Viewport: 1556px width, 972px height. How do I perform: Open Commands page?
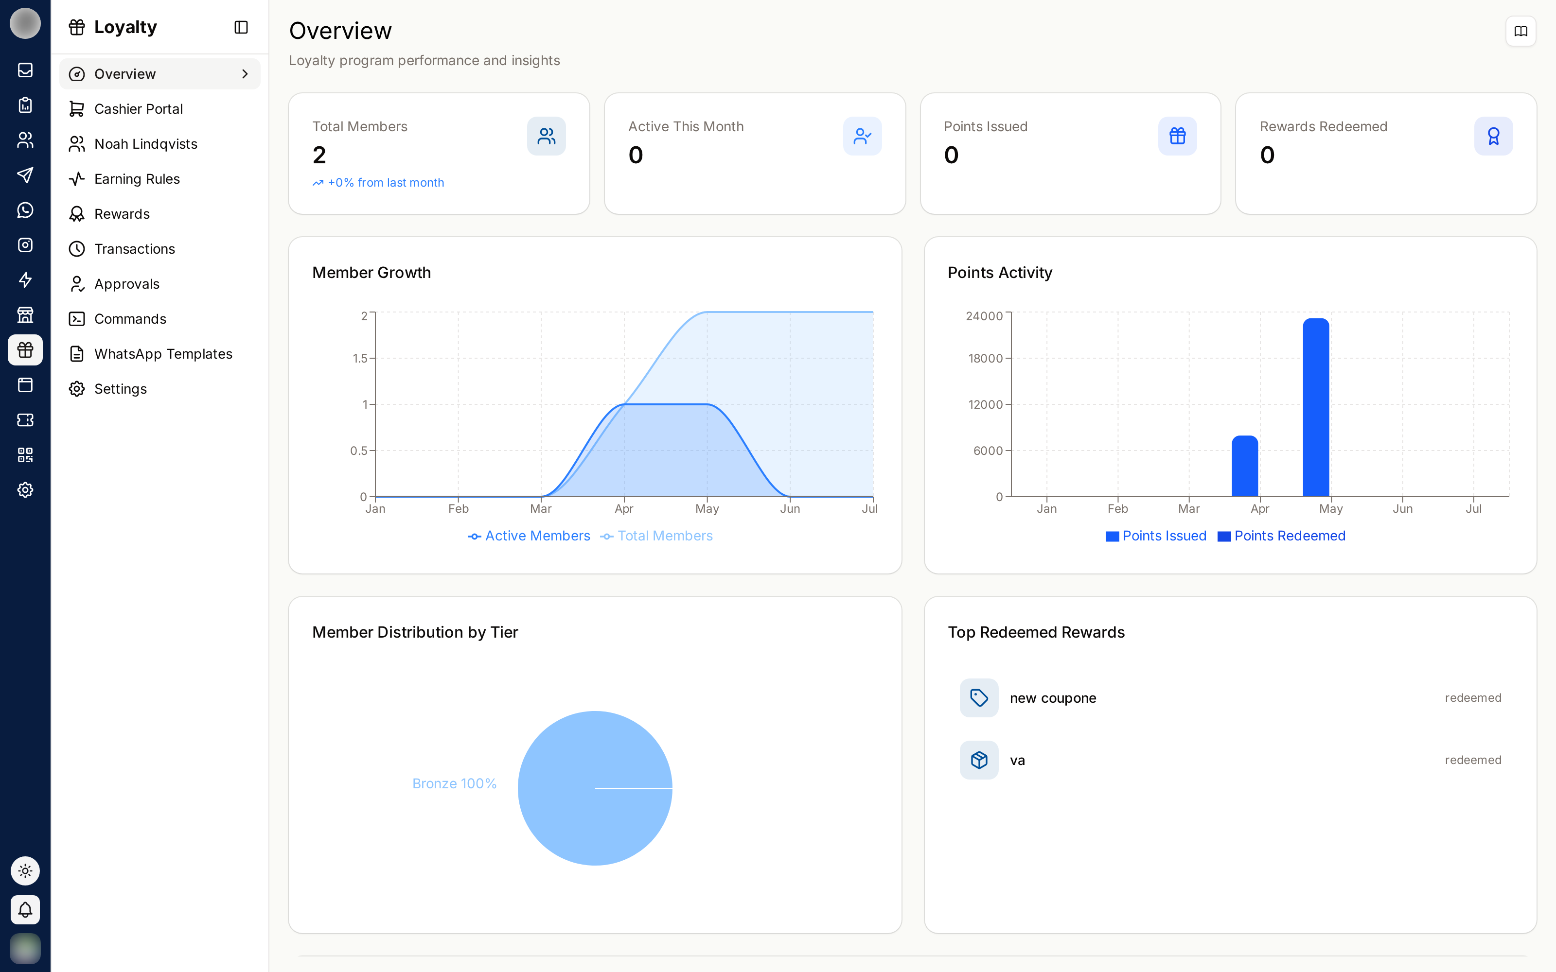click(x=159, y=319)
